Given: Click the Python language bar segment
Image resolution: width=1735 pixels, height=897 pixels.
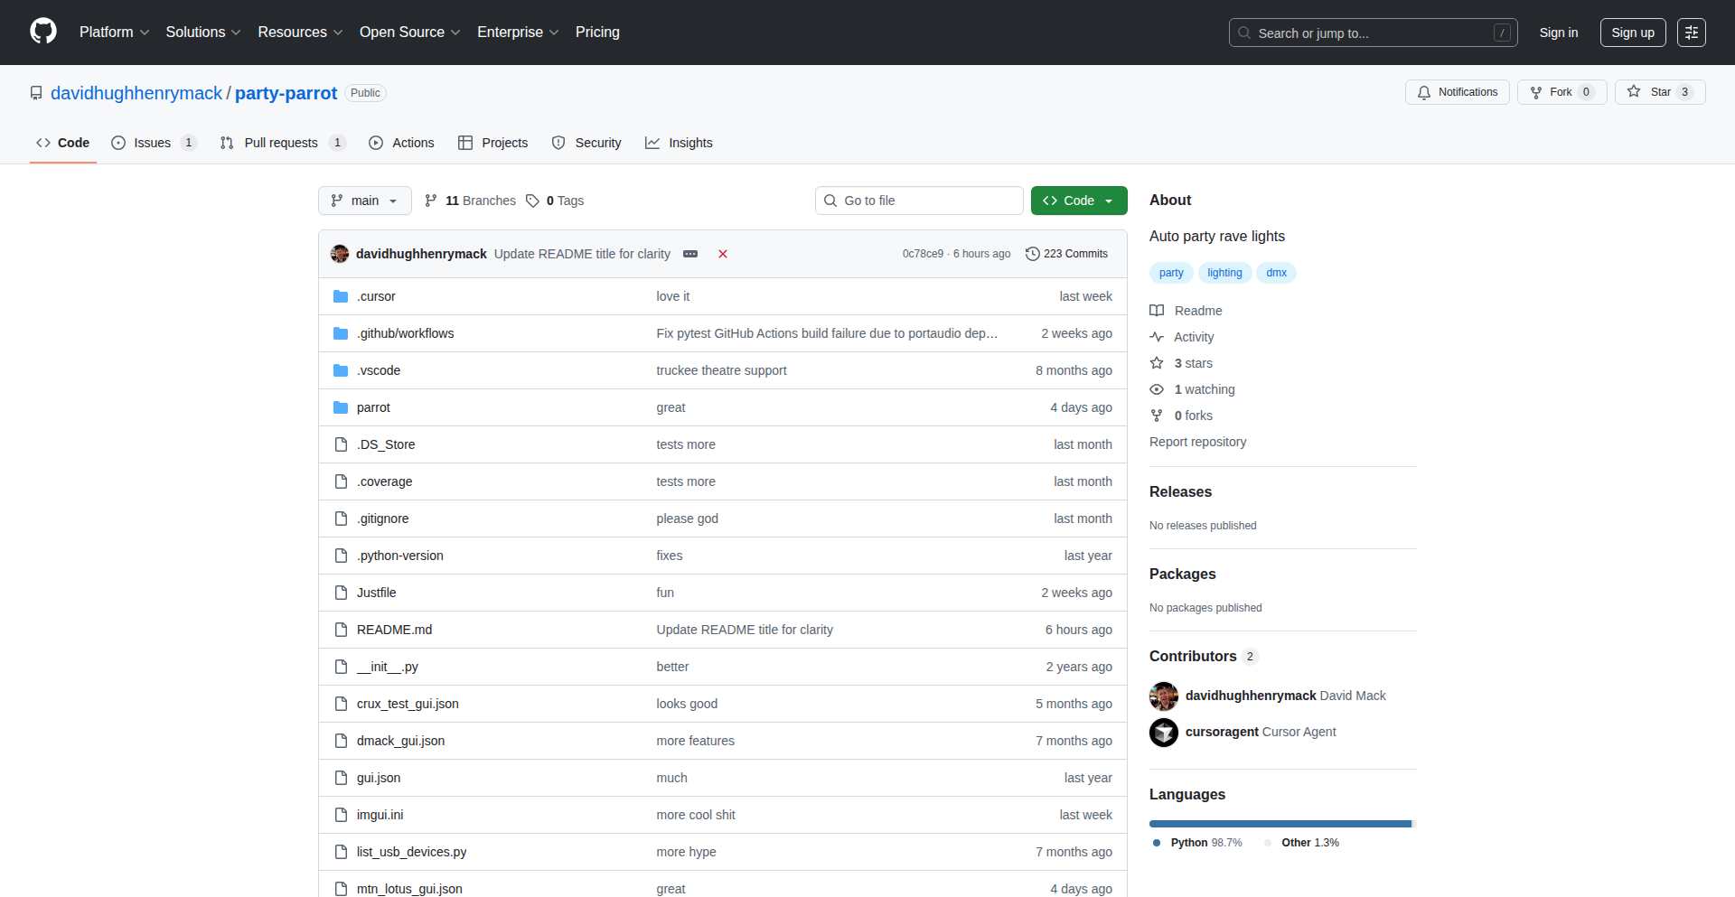Looking at the screenshot, I should [x=1279, y=824].
